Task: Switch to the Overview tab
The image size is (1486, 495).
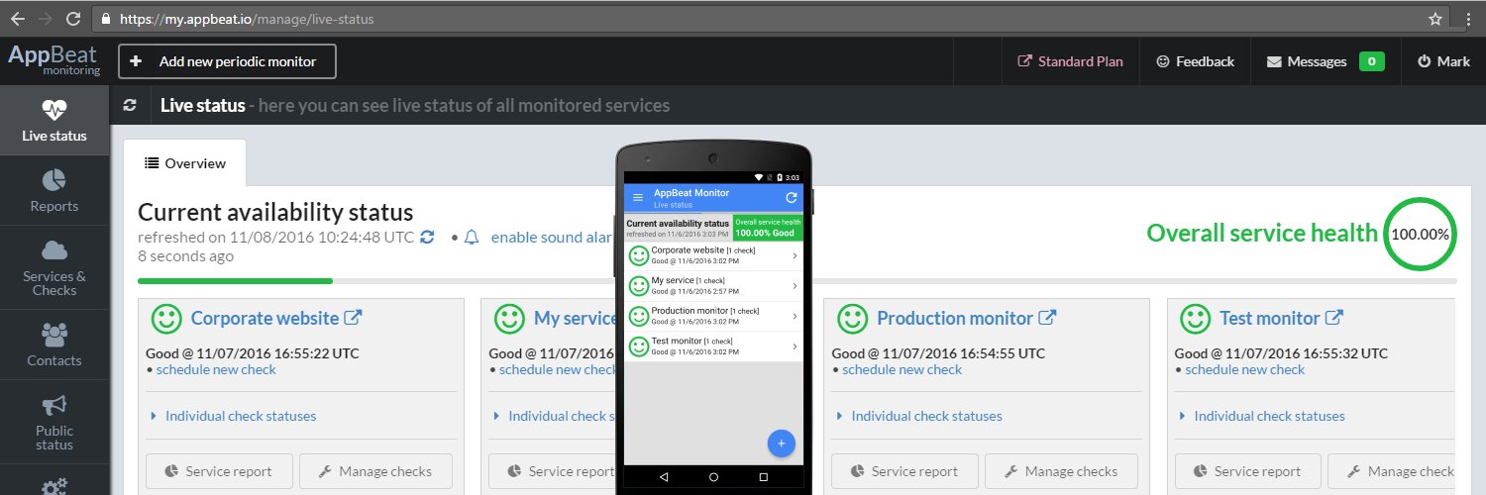Action: (184, 163)
